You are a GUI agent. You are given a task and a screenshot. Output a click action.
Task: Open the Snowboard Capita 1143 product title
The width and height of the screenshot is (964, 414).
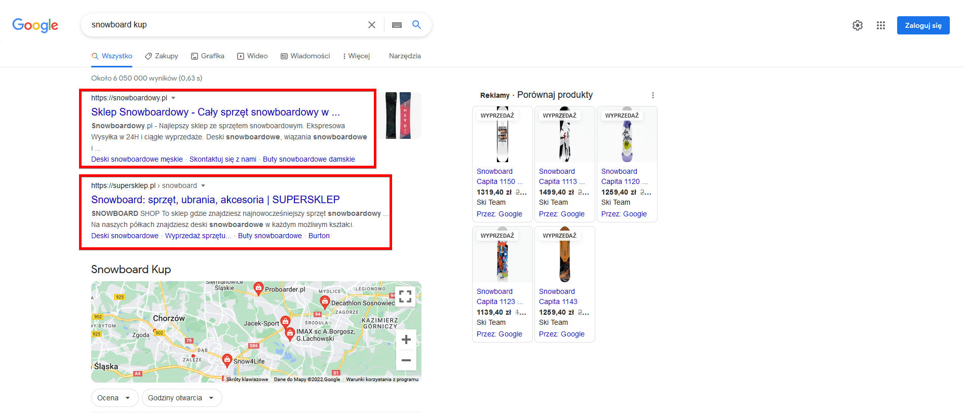[558, 296]
